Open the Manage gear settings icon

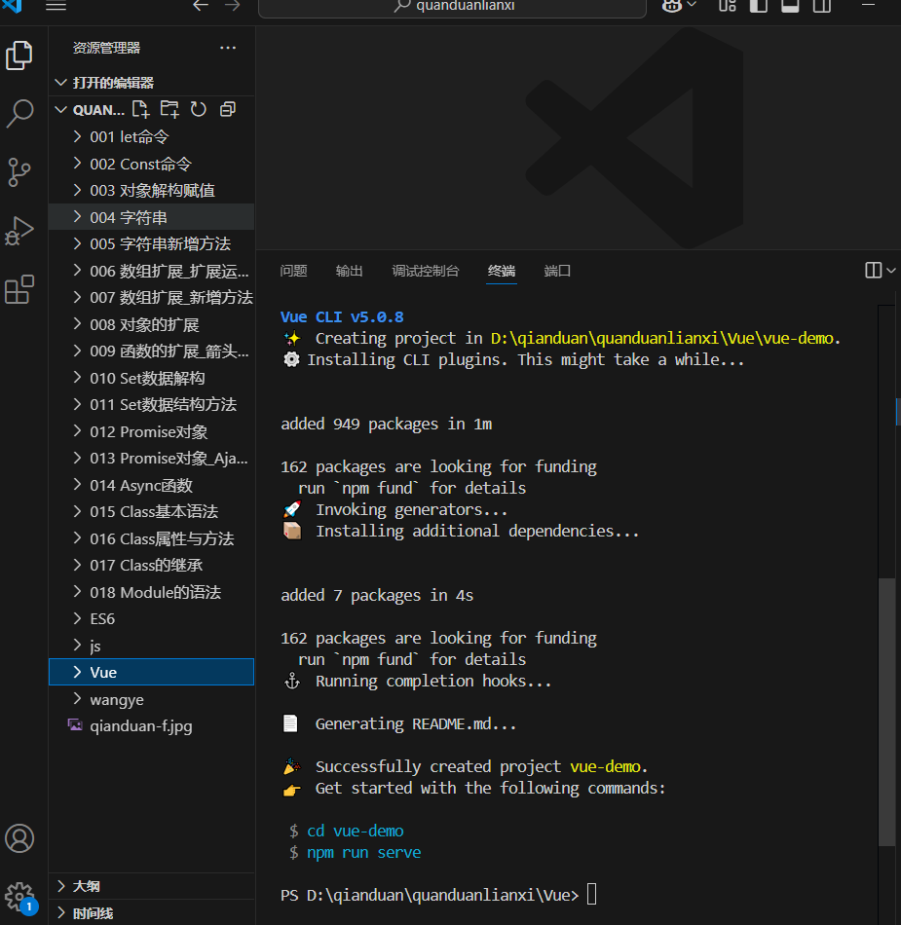click(x=19, y=897)
